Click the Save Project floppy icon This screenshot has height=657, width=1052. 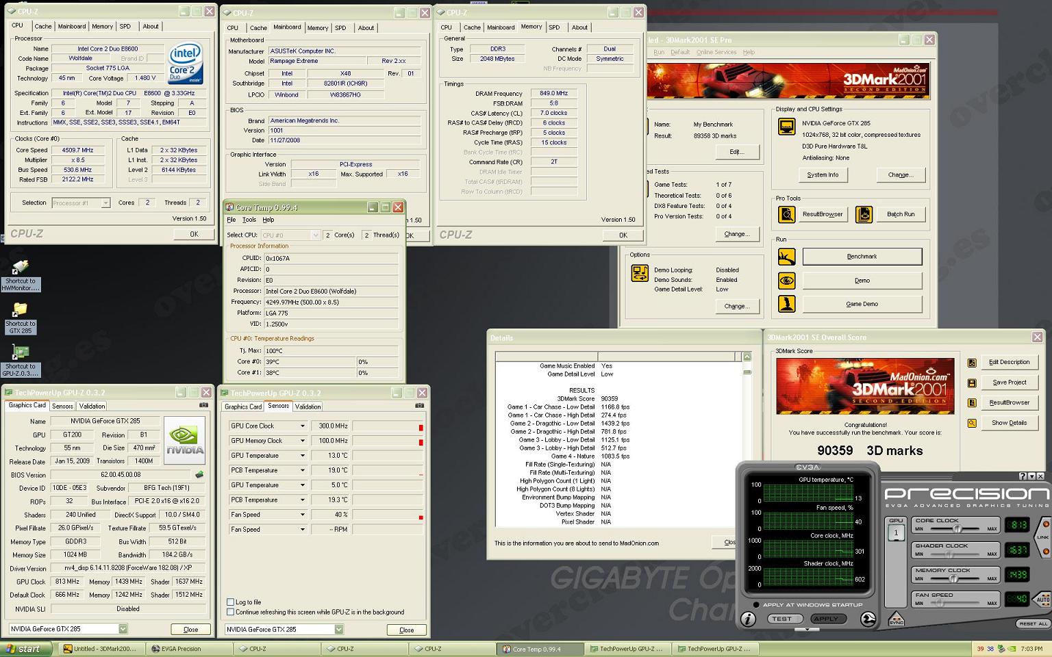972,383
